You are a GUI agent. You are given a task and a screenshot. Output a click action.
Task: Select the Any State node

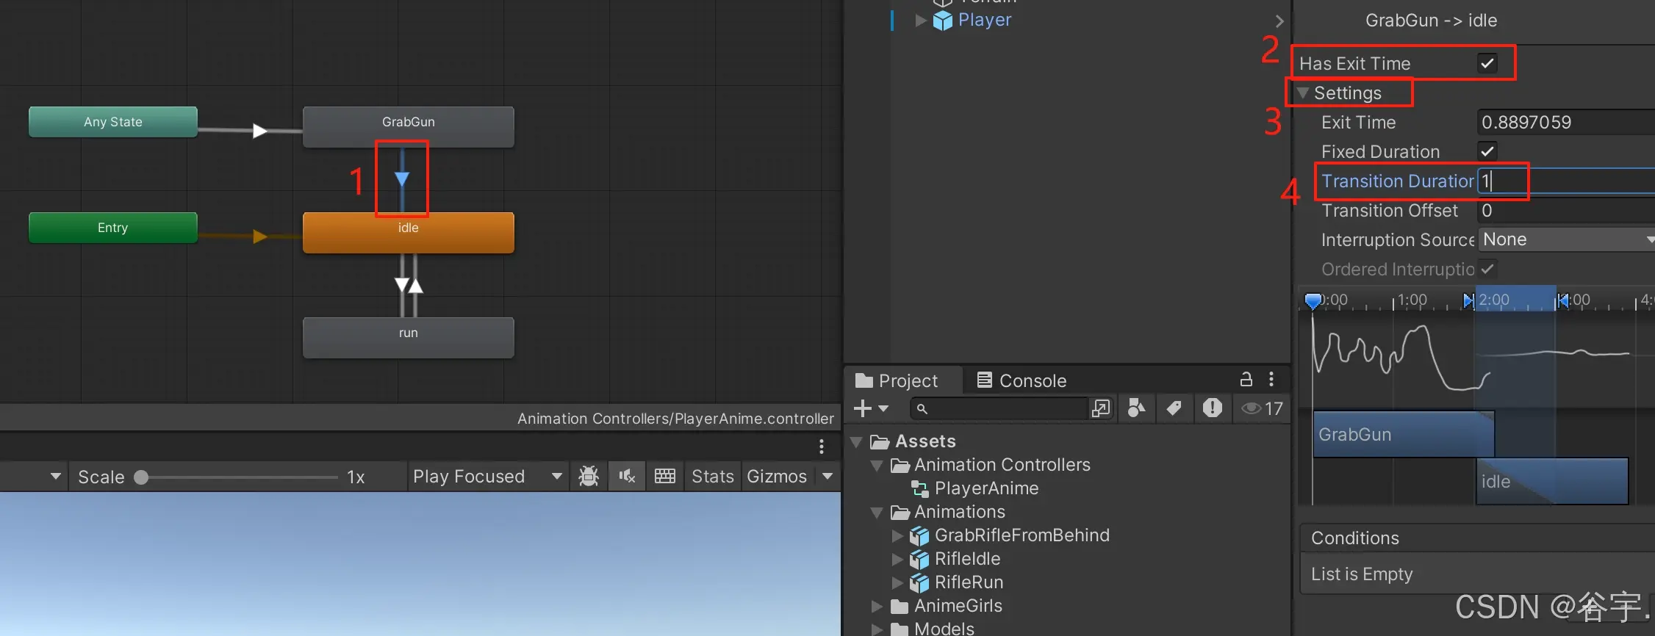tap(113, 122)
